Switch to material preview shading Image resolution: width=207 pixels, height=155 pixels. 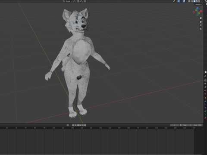coord(197,1)
